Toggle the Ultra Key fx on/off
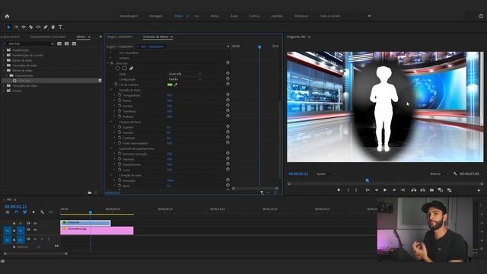 tap(112, 63)
